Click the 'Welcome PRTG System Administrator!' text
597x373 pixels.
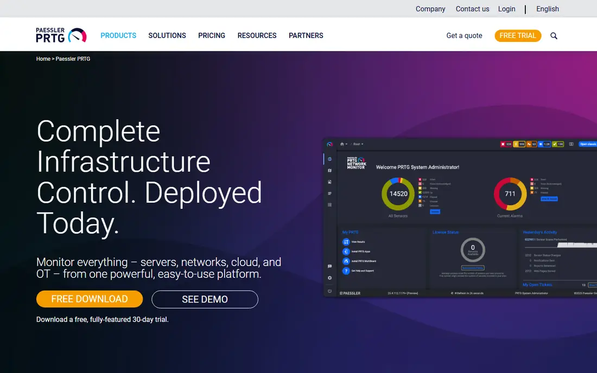[x=417, y=167]
